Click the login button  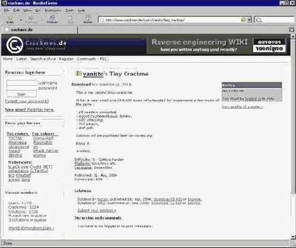pyautogui.click(x=21, y=94)
